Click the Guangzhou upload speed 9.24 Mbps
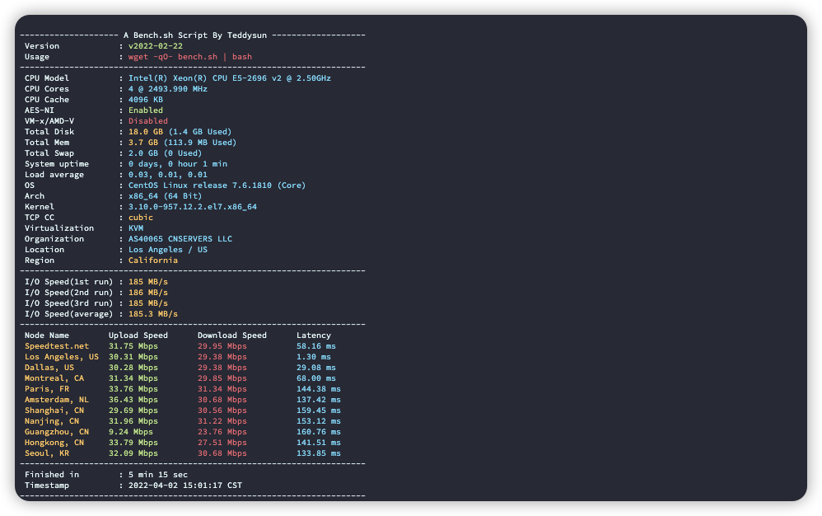 coord(130,432)
